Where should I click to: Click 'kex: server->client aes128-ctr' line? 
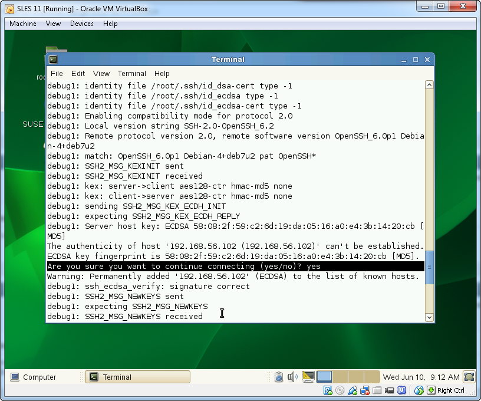[x=170, y=186]
